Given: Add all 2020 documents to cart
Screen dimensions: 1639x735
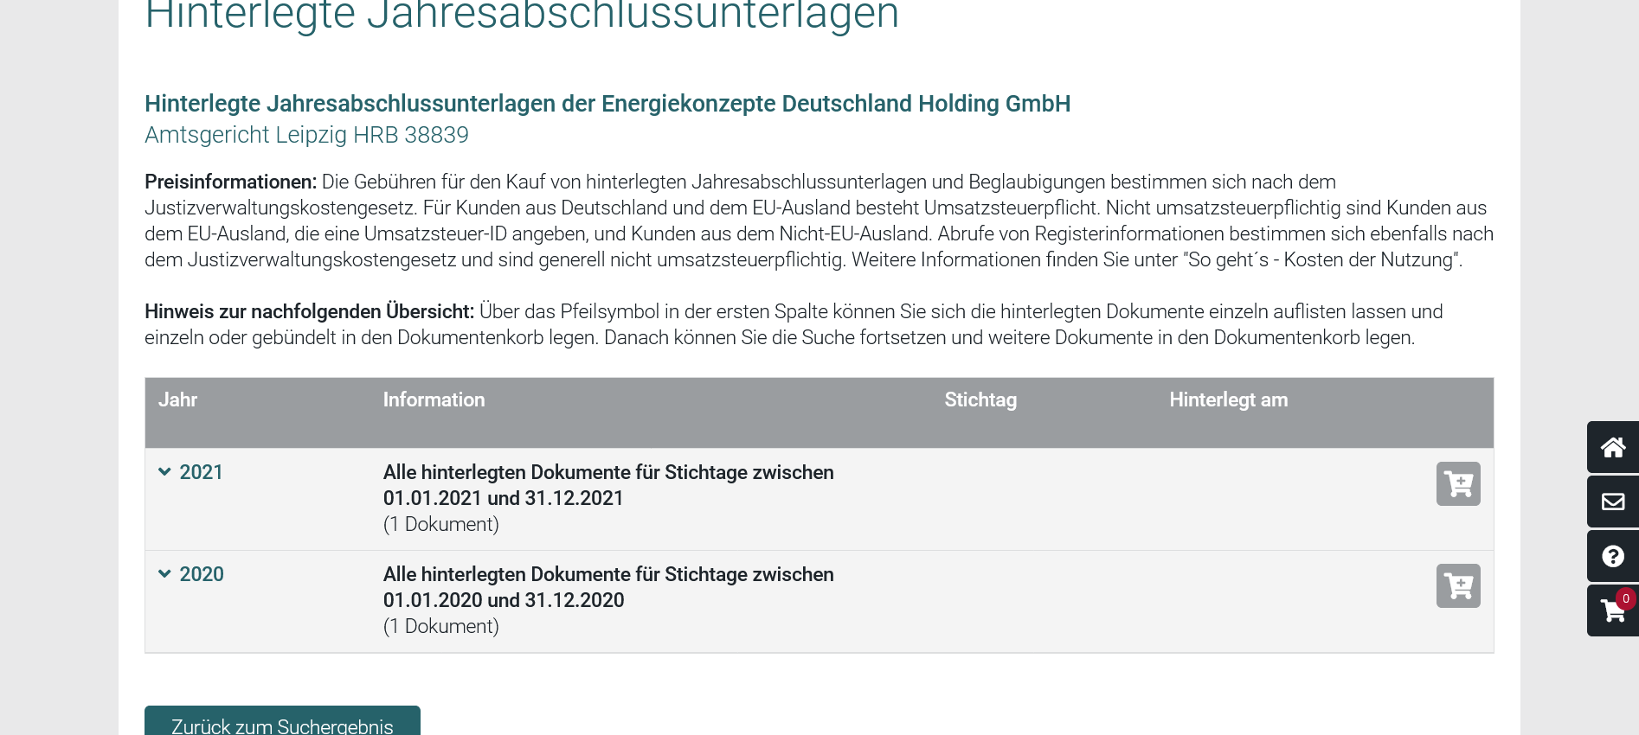Looking at the screenshot, I should [1458, 585].
